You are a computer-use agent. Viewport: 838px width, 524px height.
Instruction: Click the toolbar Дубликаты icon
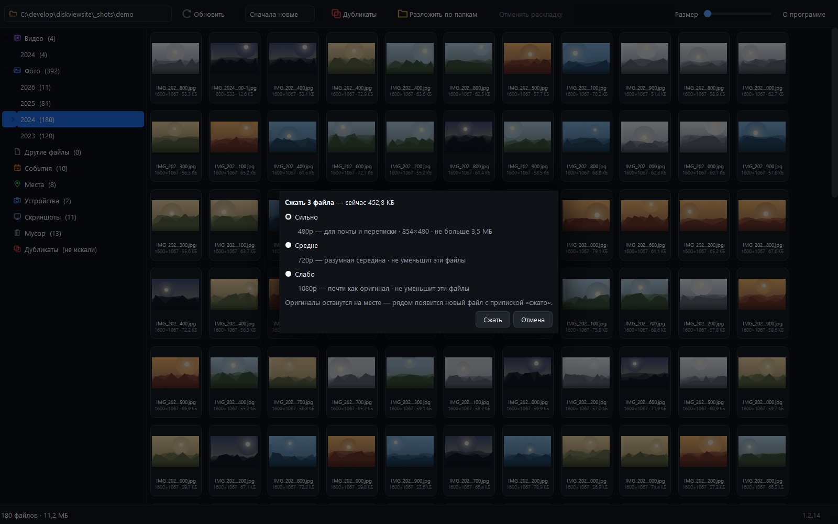(x=336, y=14)
